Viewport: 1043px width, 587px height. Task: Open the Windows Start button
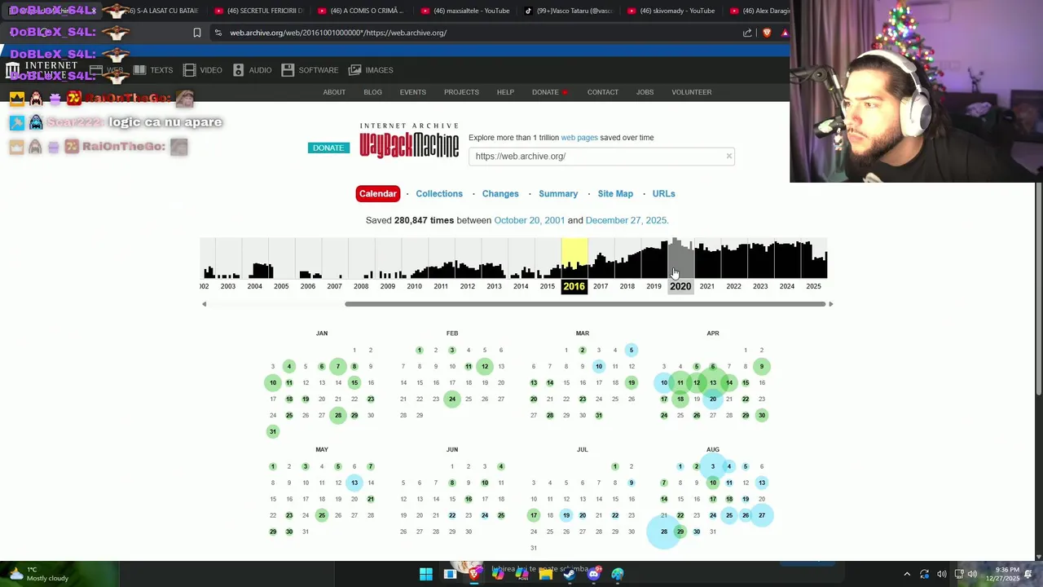426,574
